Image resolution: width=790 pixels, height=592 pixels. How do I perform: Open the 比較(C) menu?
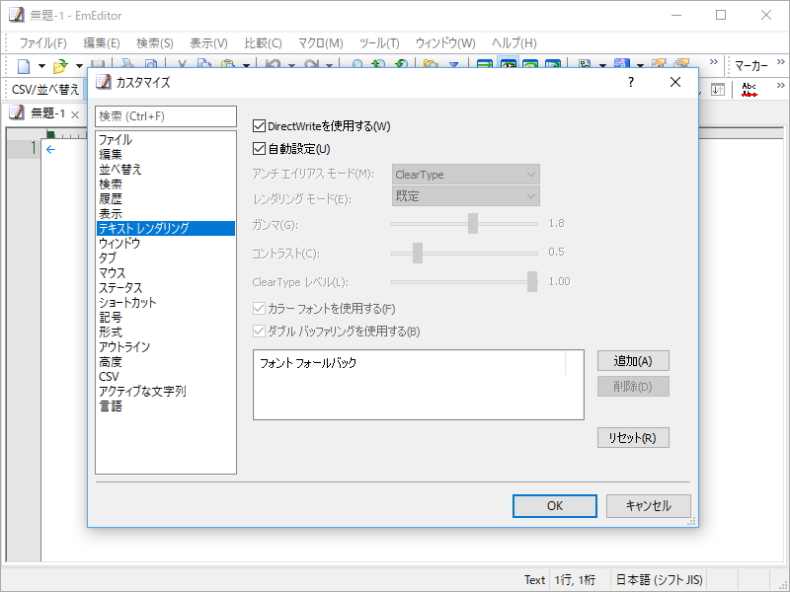(263, 43)
